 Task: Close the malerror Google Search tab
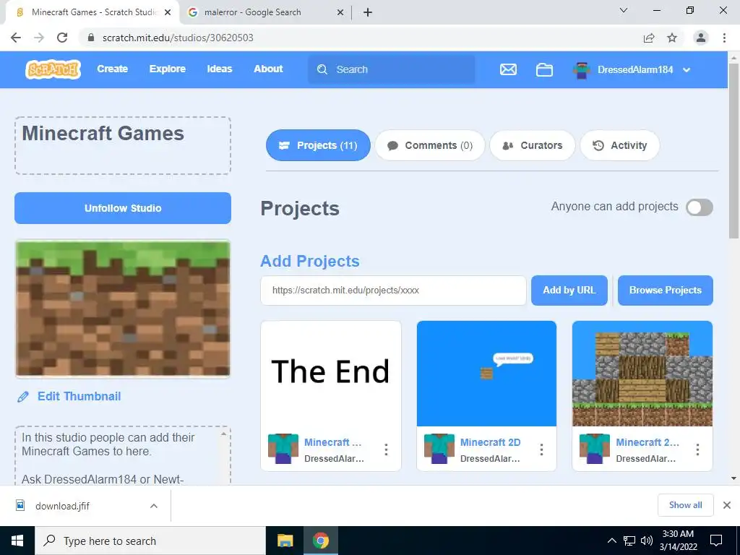tap(340, 12)
